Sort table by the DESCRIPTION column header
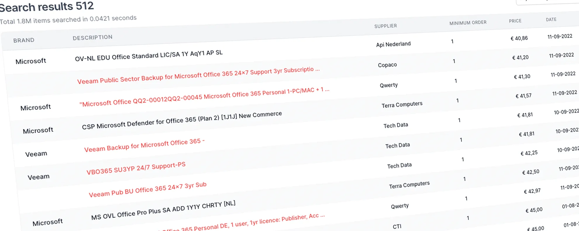 [92, 37]
